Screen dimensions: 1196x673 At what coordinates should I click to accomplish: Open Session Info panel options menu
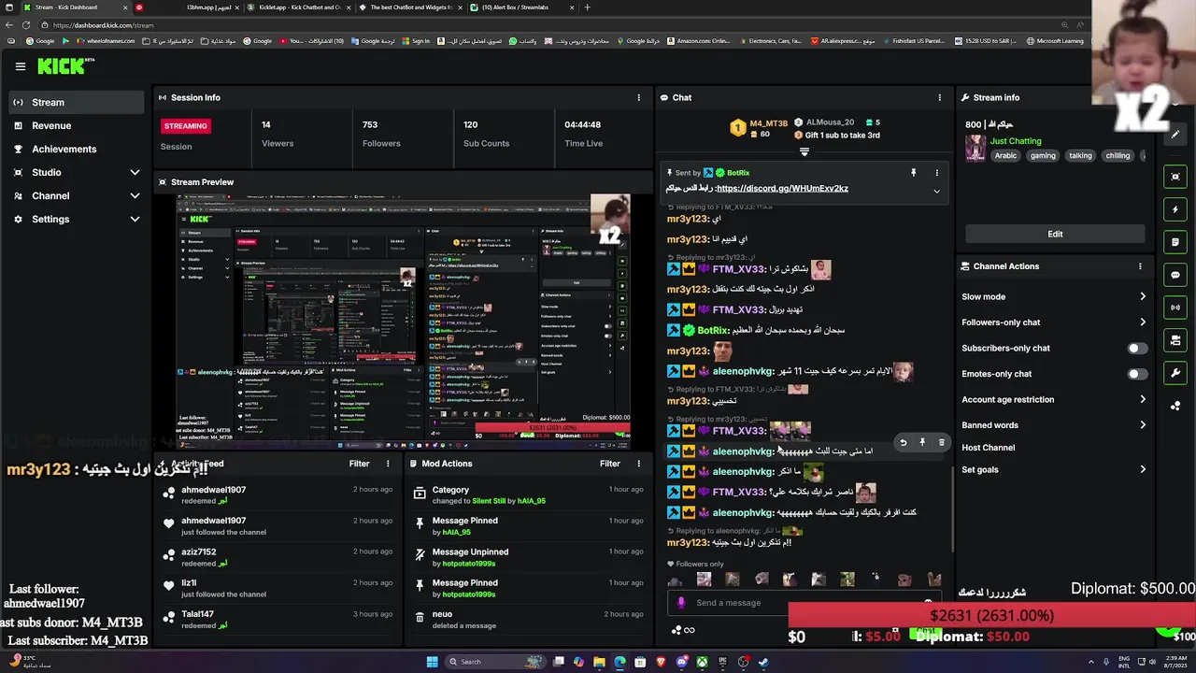coord(639,97)
